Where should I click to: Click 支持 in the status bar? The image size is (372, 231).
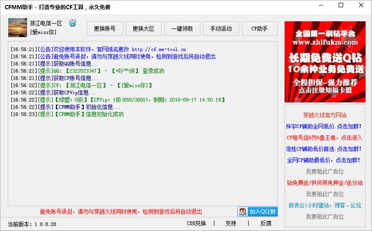click(x=231, y=224)
